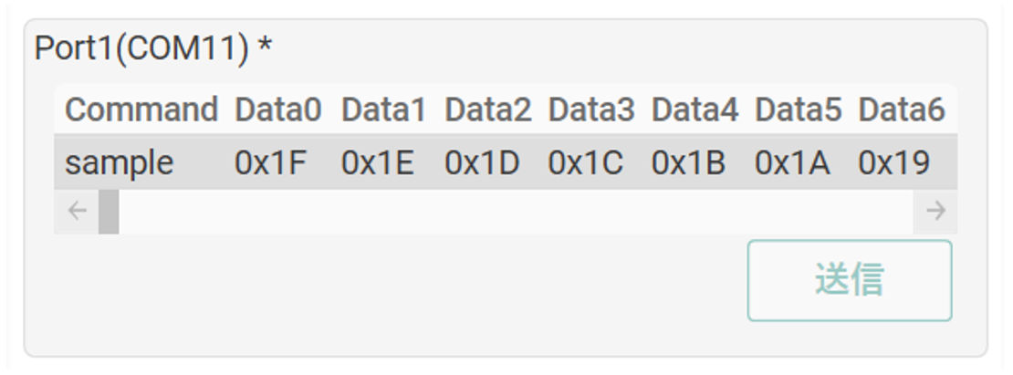The image size is (1013, 375).
Task: Select the 0x1A data cell
Action: click(x=791, y=162)
